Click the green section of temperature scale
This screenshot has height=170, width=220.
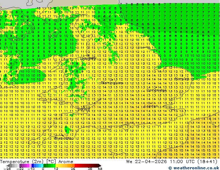(x=49, y=165)
